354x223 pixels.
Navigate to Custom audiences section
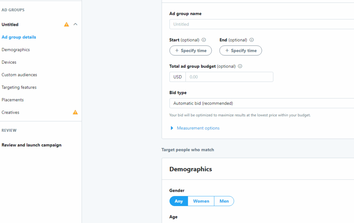(19, 75)
